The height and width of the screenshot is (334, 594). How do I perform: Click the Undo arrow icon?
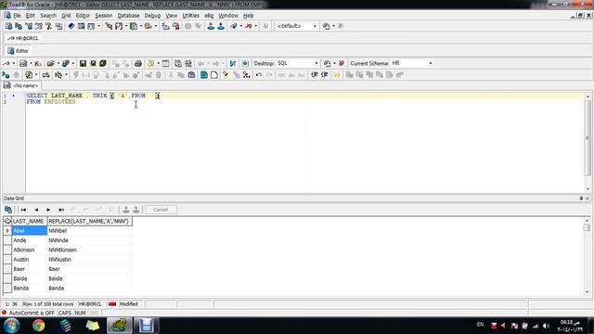coord(259,75)
